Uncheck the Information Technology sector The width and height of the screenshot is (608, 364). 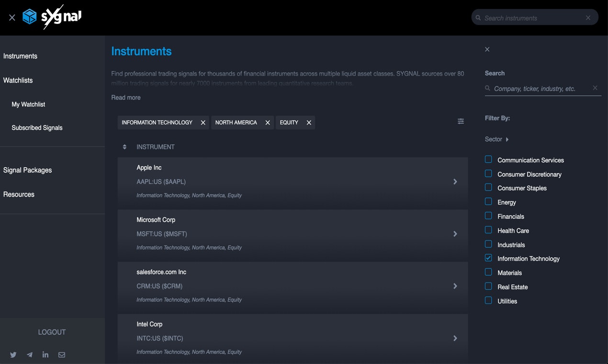pos(488,258)
